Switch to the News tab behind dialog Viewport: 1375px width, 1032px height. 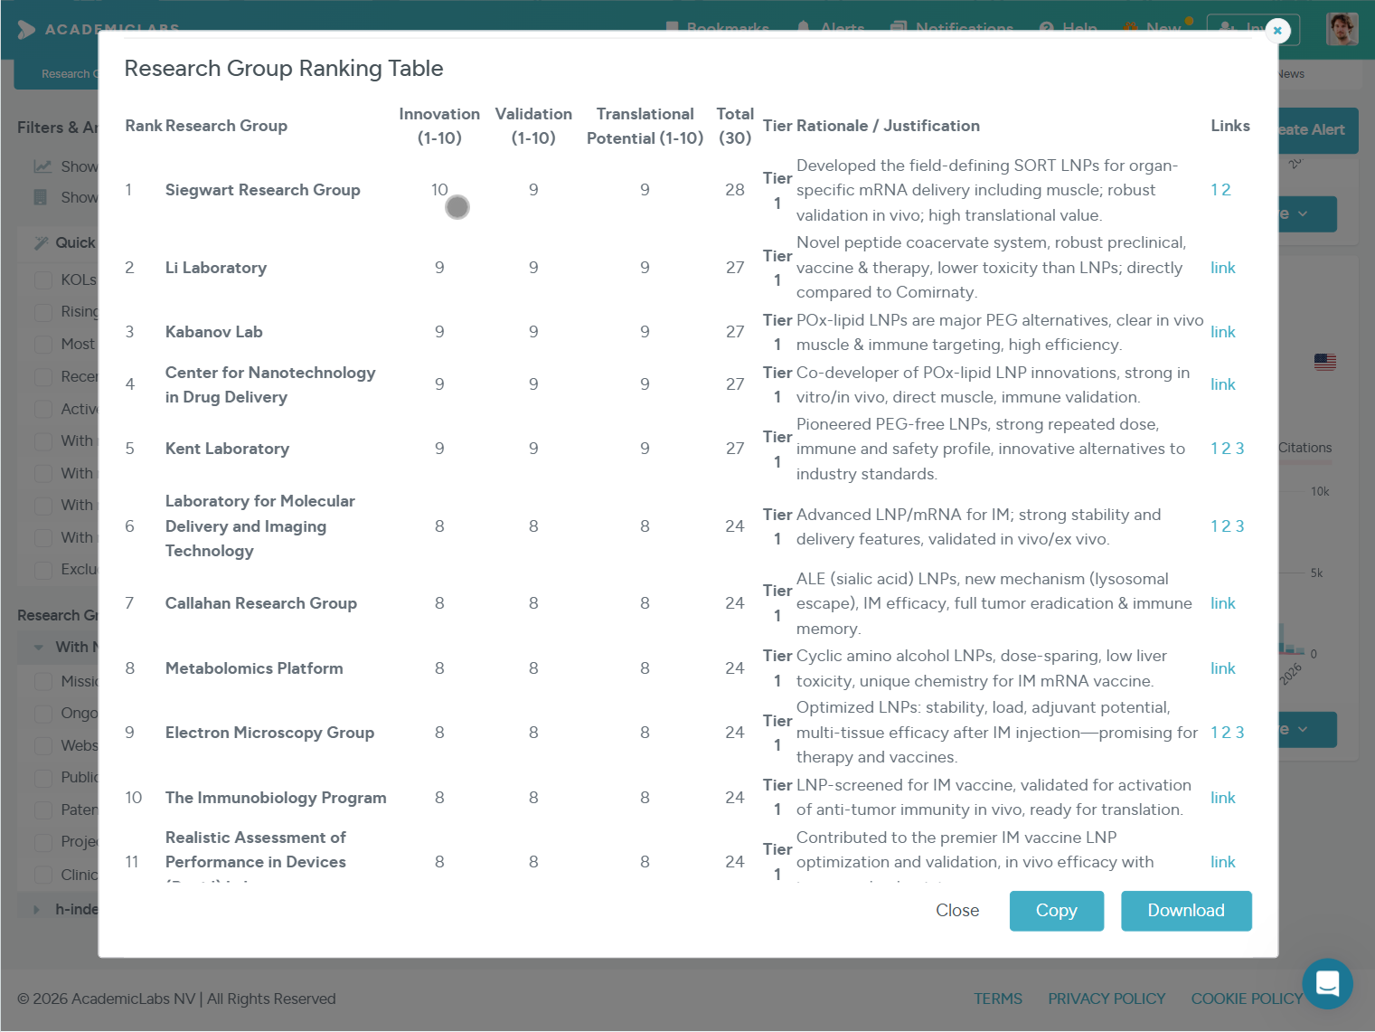[x=1291, y=74]
